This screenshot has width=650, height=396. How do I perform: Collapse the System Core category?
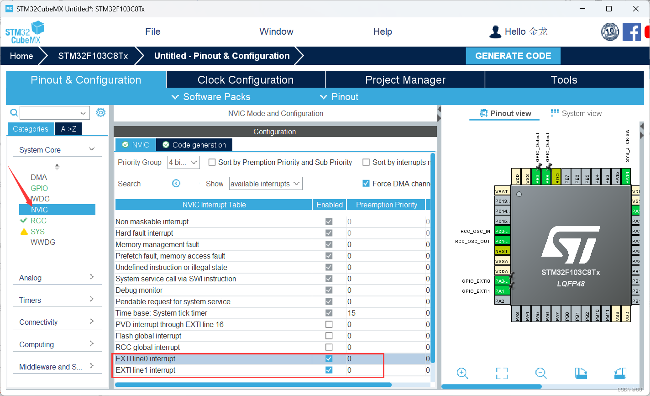pyautogui.click(x=92, y=149)
